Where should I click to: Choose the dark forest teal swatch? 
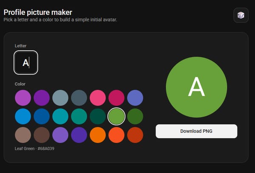click(98, 116)
